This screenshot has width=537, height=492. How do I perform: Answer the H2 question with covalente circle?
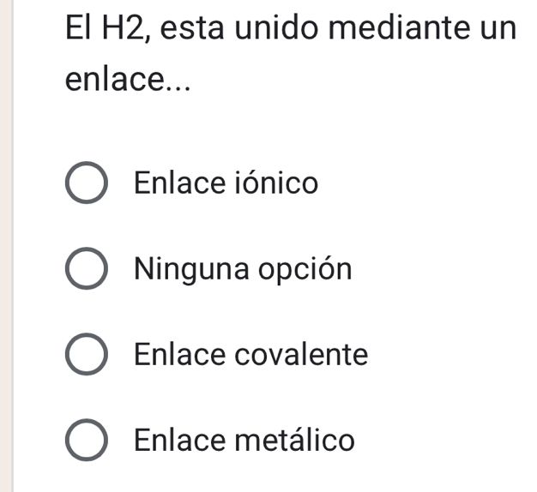[x=87, y=356]
